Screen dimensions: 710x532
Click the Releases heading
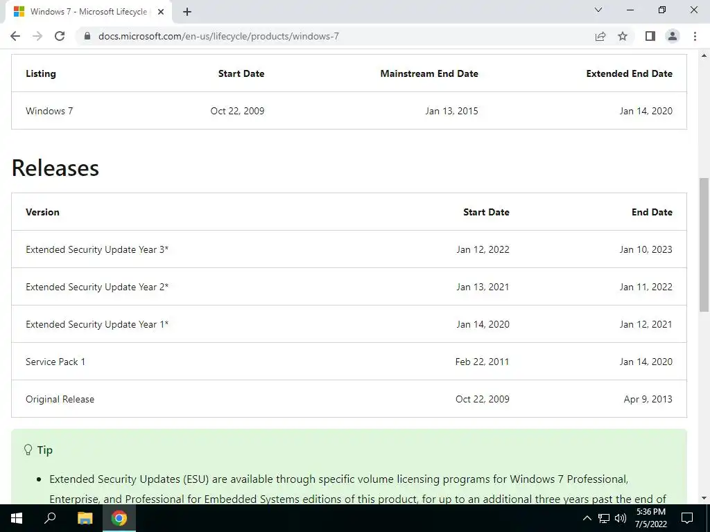[x=55, y=168]
